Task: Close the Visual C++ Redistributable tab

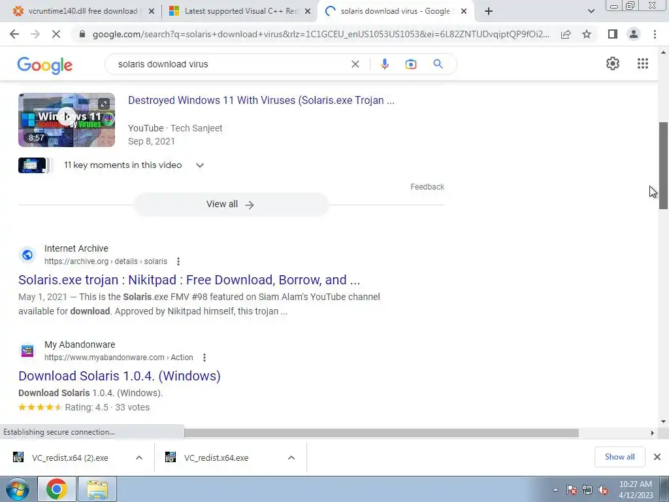Action: (308, 12)
